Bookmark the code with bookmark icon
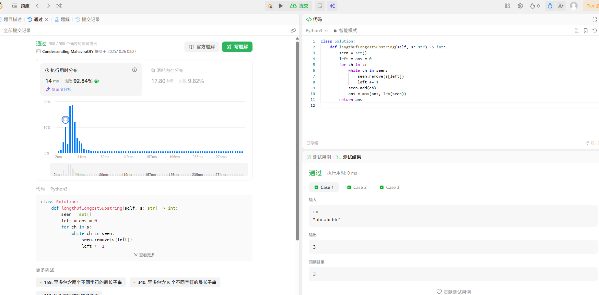 pos(586,31)
